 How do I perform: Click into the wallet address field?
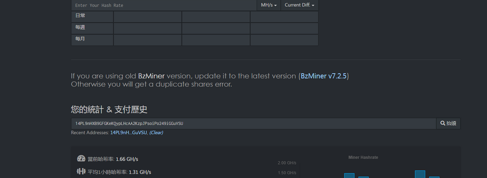pos(253,123)
